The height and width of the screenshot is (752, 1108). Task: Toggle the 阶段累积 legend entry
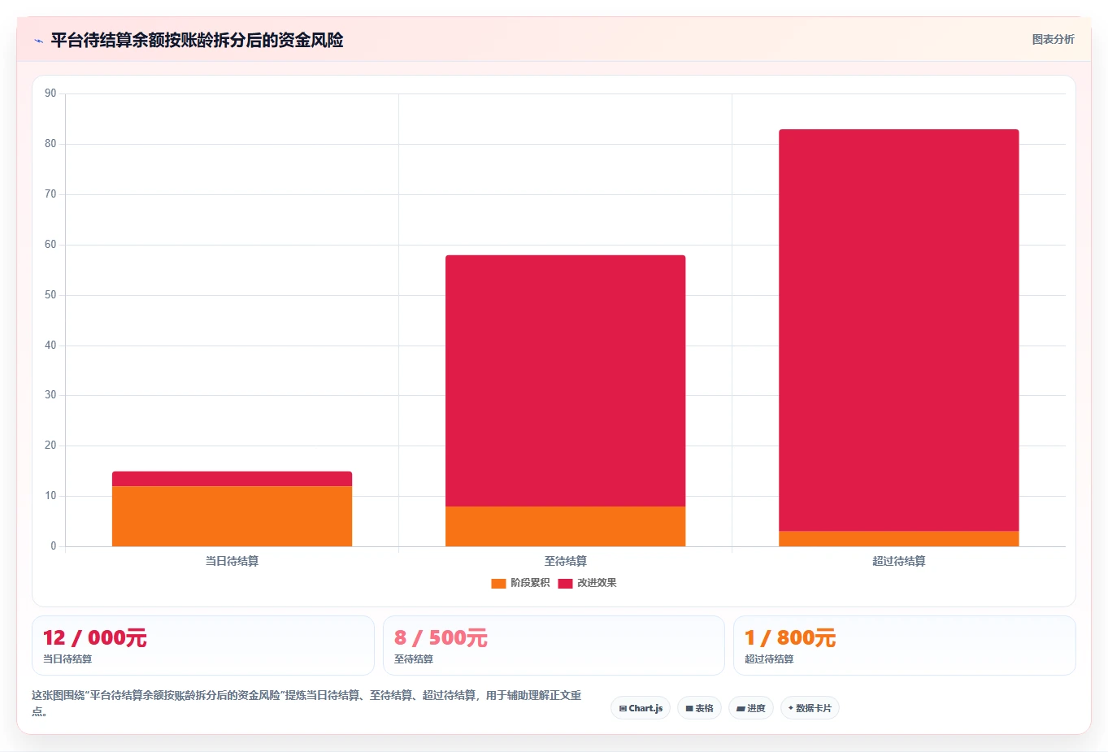pos(520,583)
